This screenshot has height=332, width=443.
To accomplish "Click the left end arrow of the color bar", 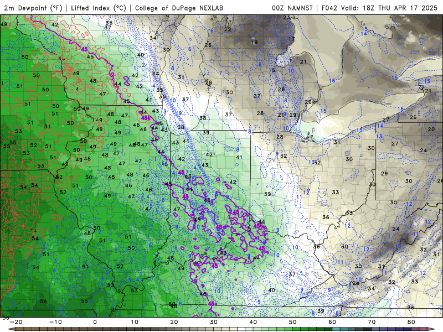I will (11, 329).
